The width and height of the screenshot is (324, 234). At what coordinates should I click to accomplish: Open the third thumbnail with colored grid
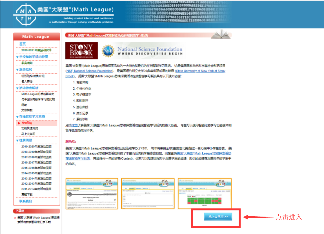tap(205, 194)
